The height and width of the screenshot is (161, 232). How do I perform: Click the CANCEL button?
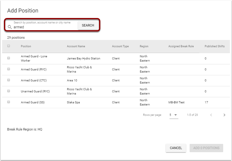(x=176, y=148)
